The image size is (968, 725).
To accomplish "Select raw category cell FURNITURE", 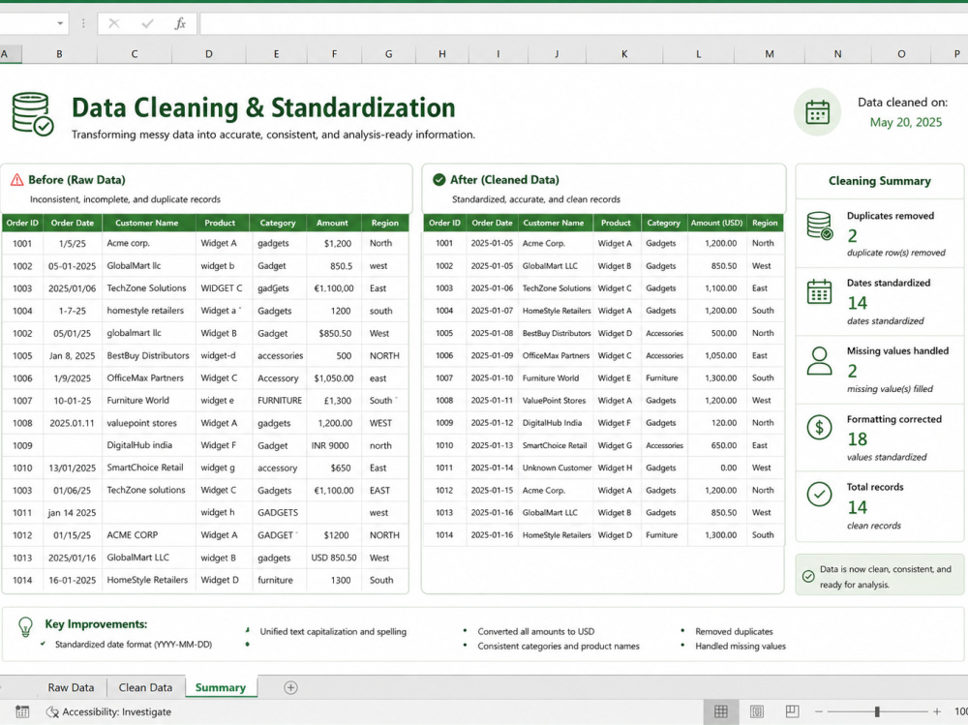I will (280, 400).
